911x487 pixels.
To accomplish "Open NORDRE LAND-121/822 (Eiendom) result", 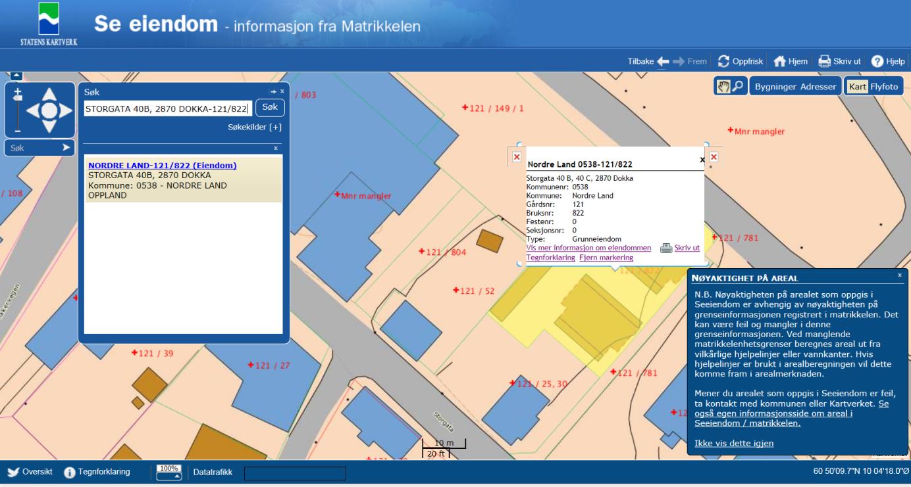I will pos(163,166).
